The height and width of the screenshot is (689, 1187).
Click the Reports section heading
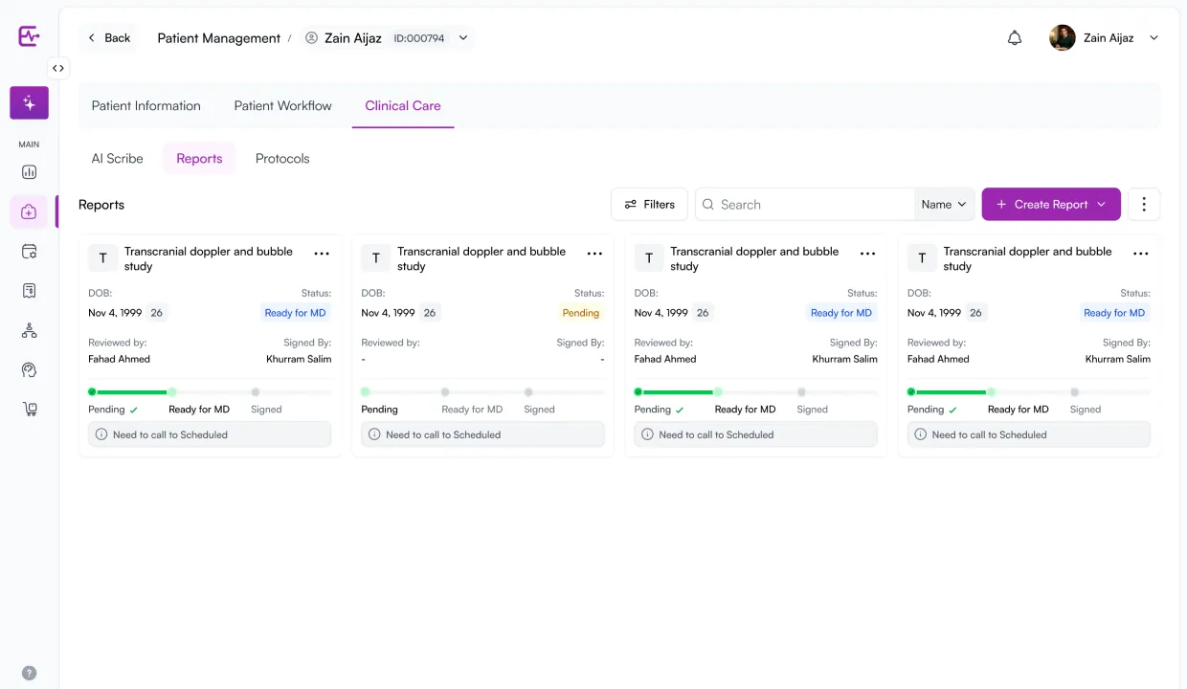pos(101,205)
